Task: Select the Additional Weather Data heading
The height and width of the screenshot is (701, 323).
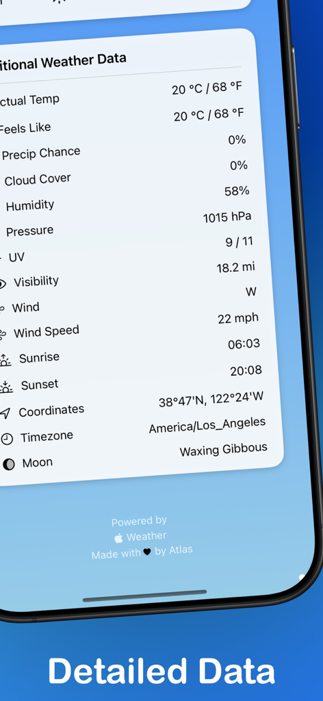Action: click(x=63, y=62)
